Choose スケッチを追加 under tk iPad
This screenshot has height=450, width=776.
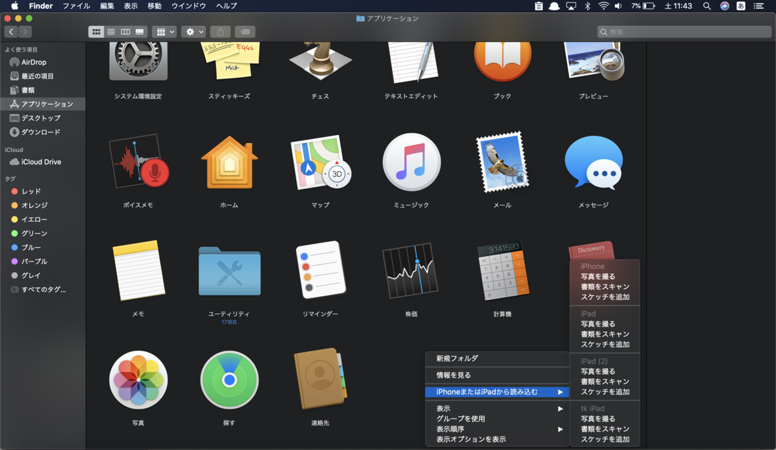[x=605, y=440]
